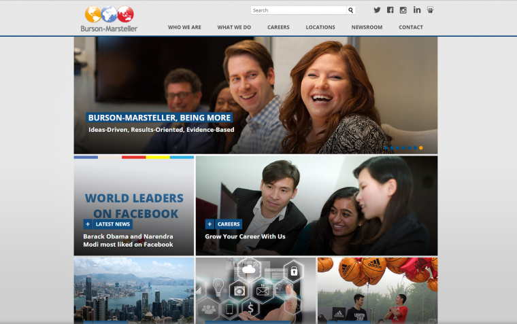Click World Leaders on Facebook title

point(134,206)
